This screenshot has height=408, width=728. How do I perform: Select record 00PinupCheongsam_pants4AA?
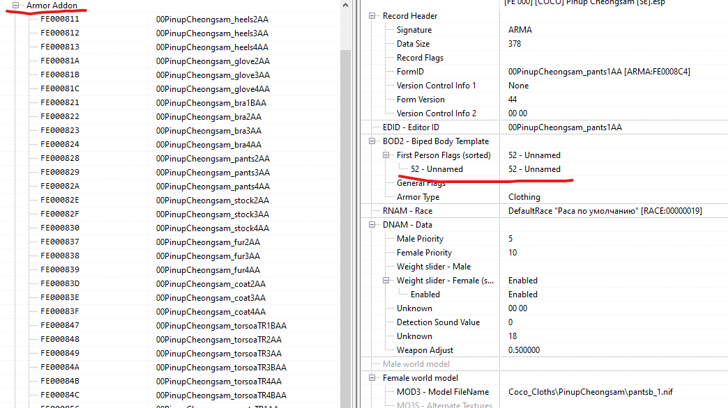[x=213, y=187]
